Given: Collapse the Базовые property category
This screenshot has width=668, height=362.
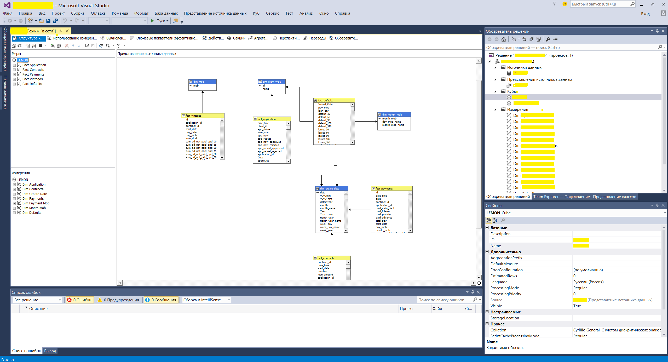Looking at the screenshot, I should click(x=487, y=228).
